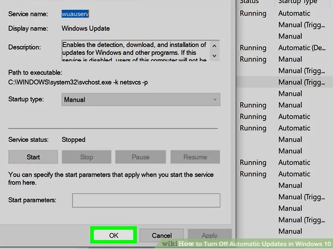The width and height of the screenshot is (333, 249).
Task: Click the Resume service button
Action: (195, 157)
